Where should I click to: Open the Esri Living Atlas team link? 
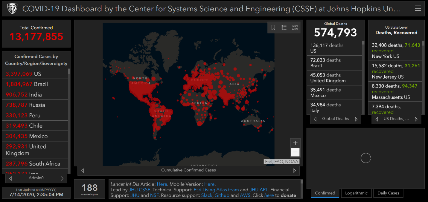(x=216, y=190)
